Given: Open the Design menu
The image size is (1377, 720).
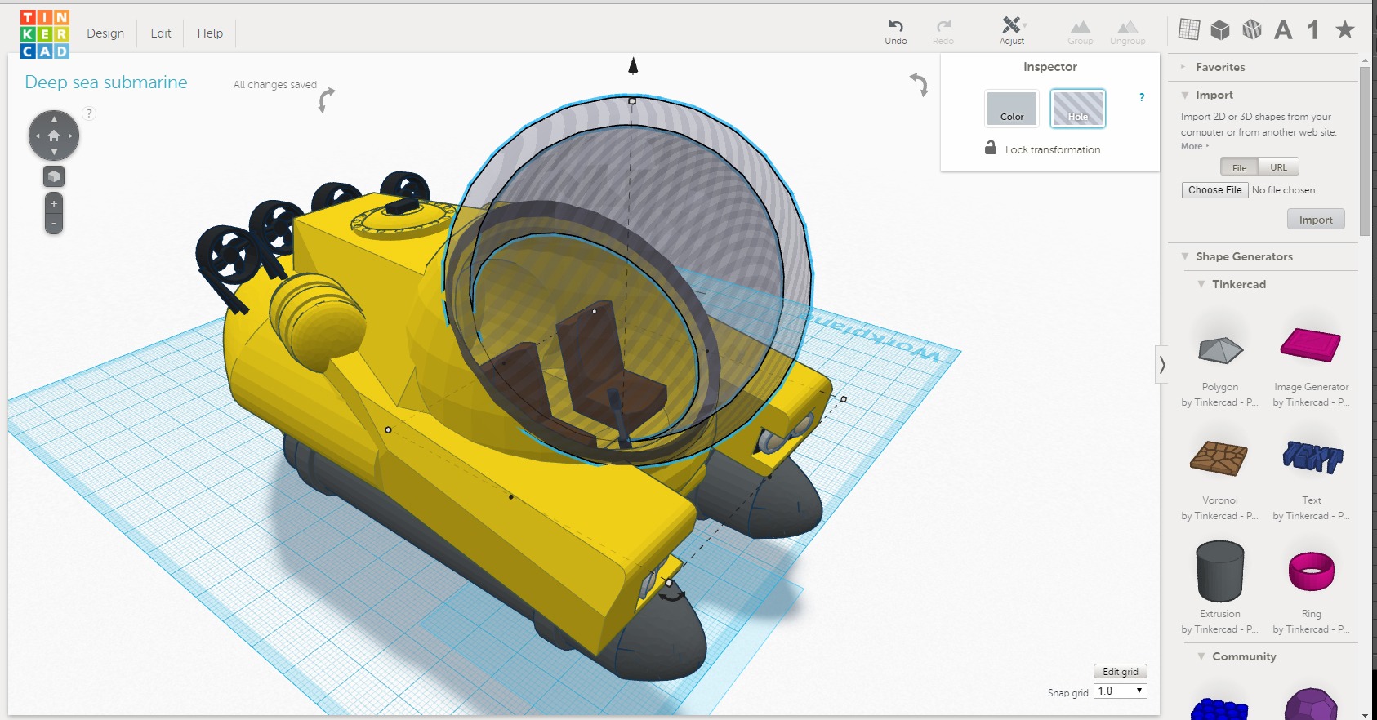Looking at the screenshot, I should click(x=105, y=33).
